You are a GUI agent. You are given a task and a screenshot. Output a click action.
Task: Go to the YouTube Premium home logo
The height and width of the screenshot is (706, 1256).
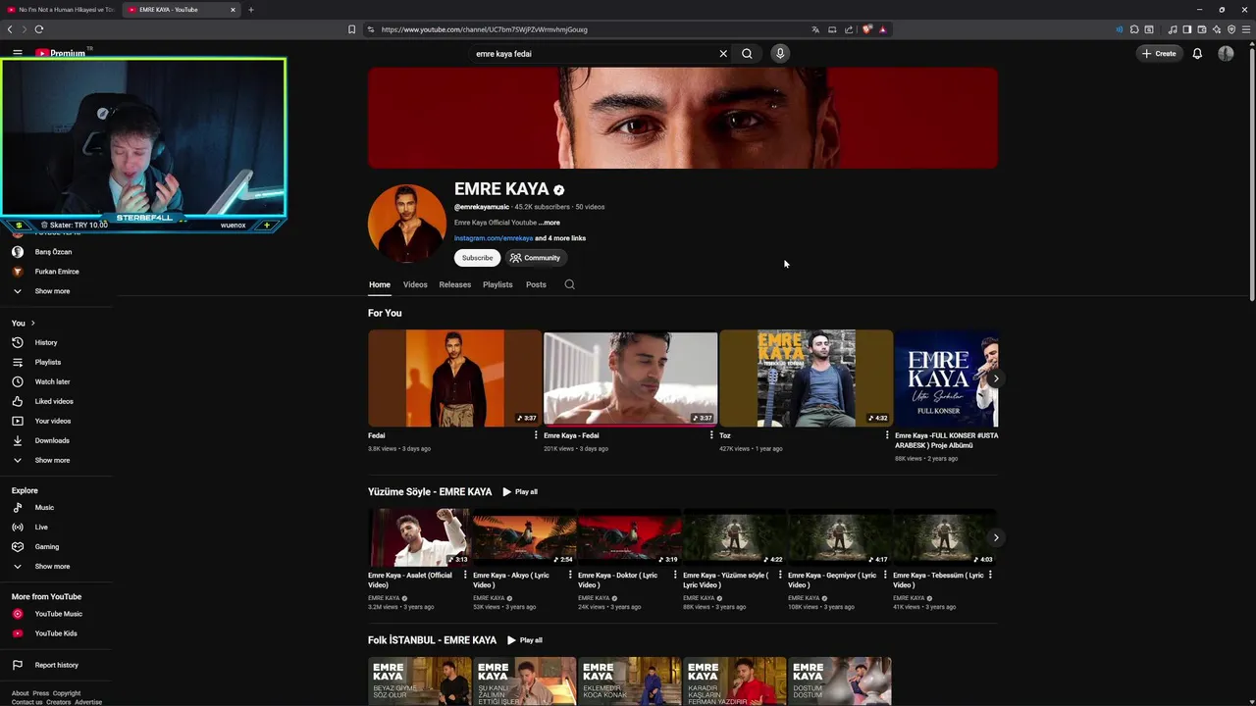(x=61, y=53)
